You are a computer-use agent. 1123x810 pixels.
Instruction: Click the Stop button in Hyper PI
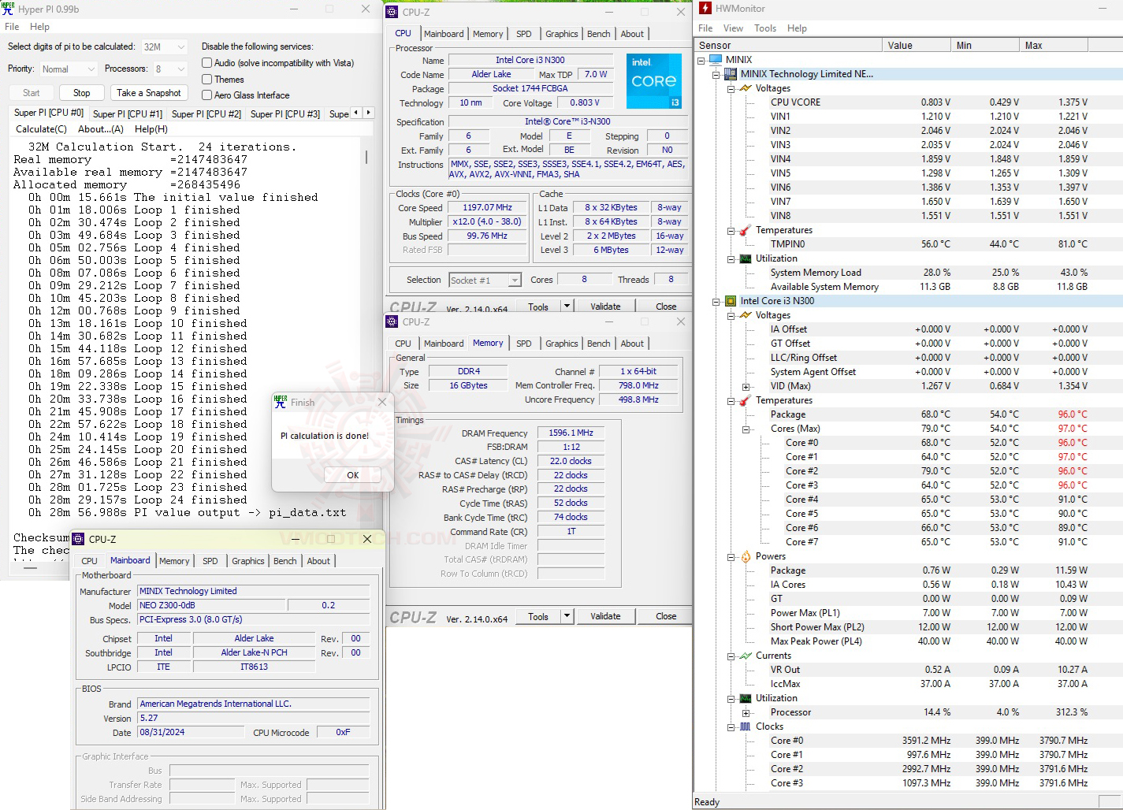click(82, 93)
